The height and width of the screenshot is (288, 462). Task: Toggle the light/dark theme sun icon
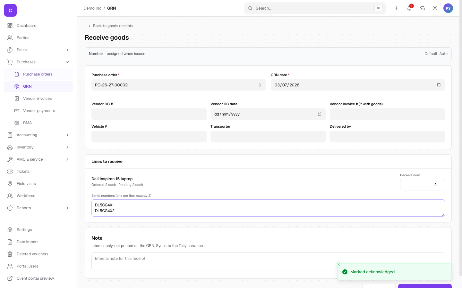pos(435,8)
